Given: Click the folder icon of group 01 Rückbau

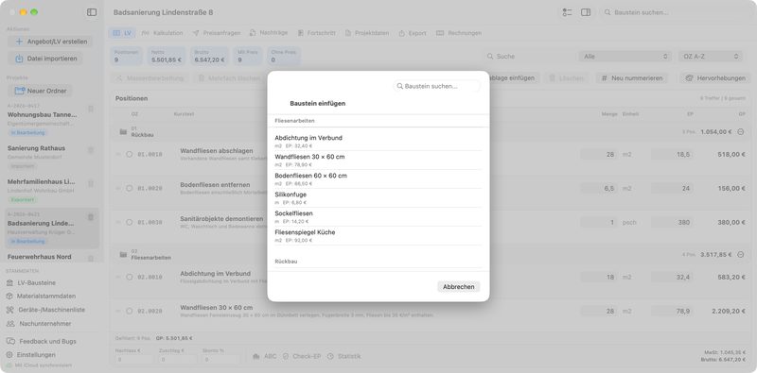Looking at the screenshot, I should tap(123, 131).
